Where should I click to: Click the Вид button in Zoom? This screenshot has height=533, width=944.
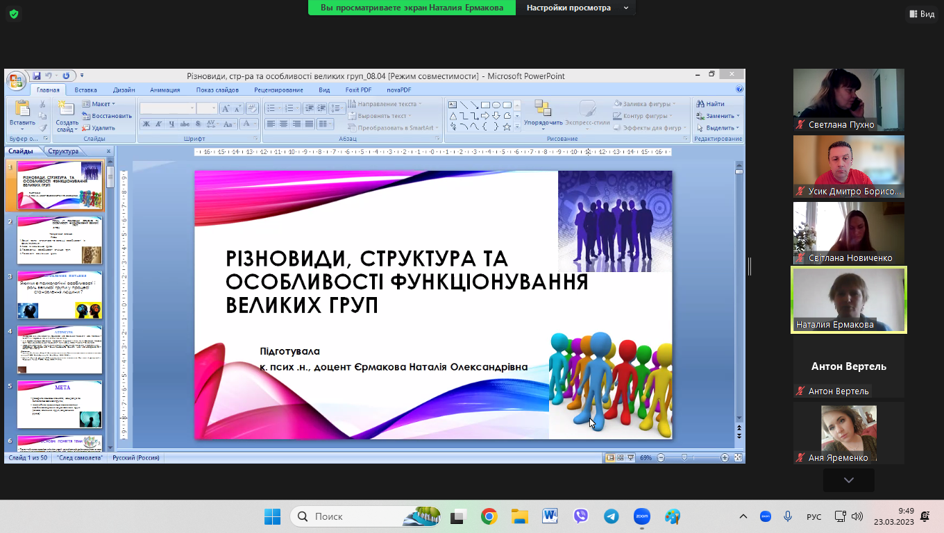pyautogui.click(x=921, y=14)
